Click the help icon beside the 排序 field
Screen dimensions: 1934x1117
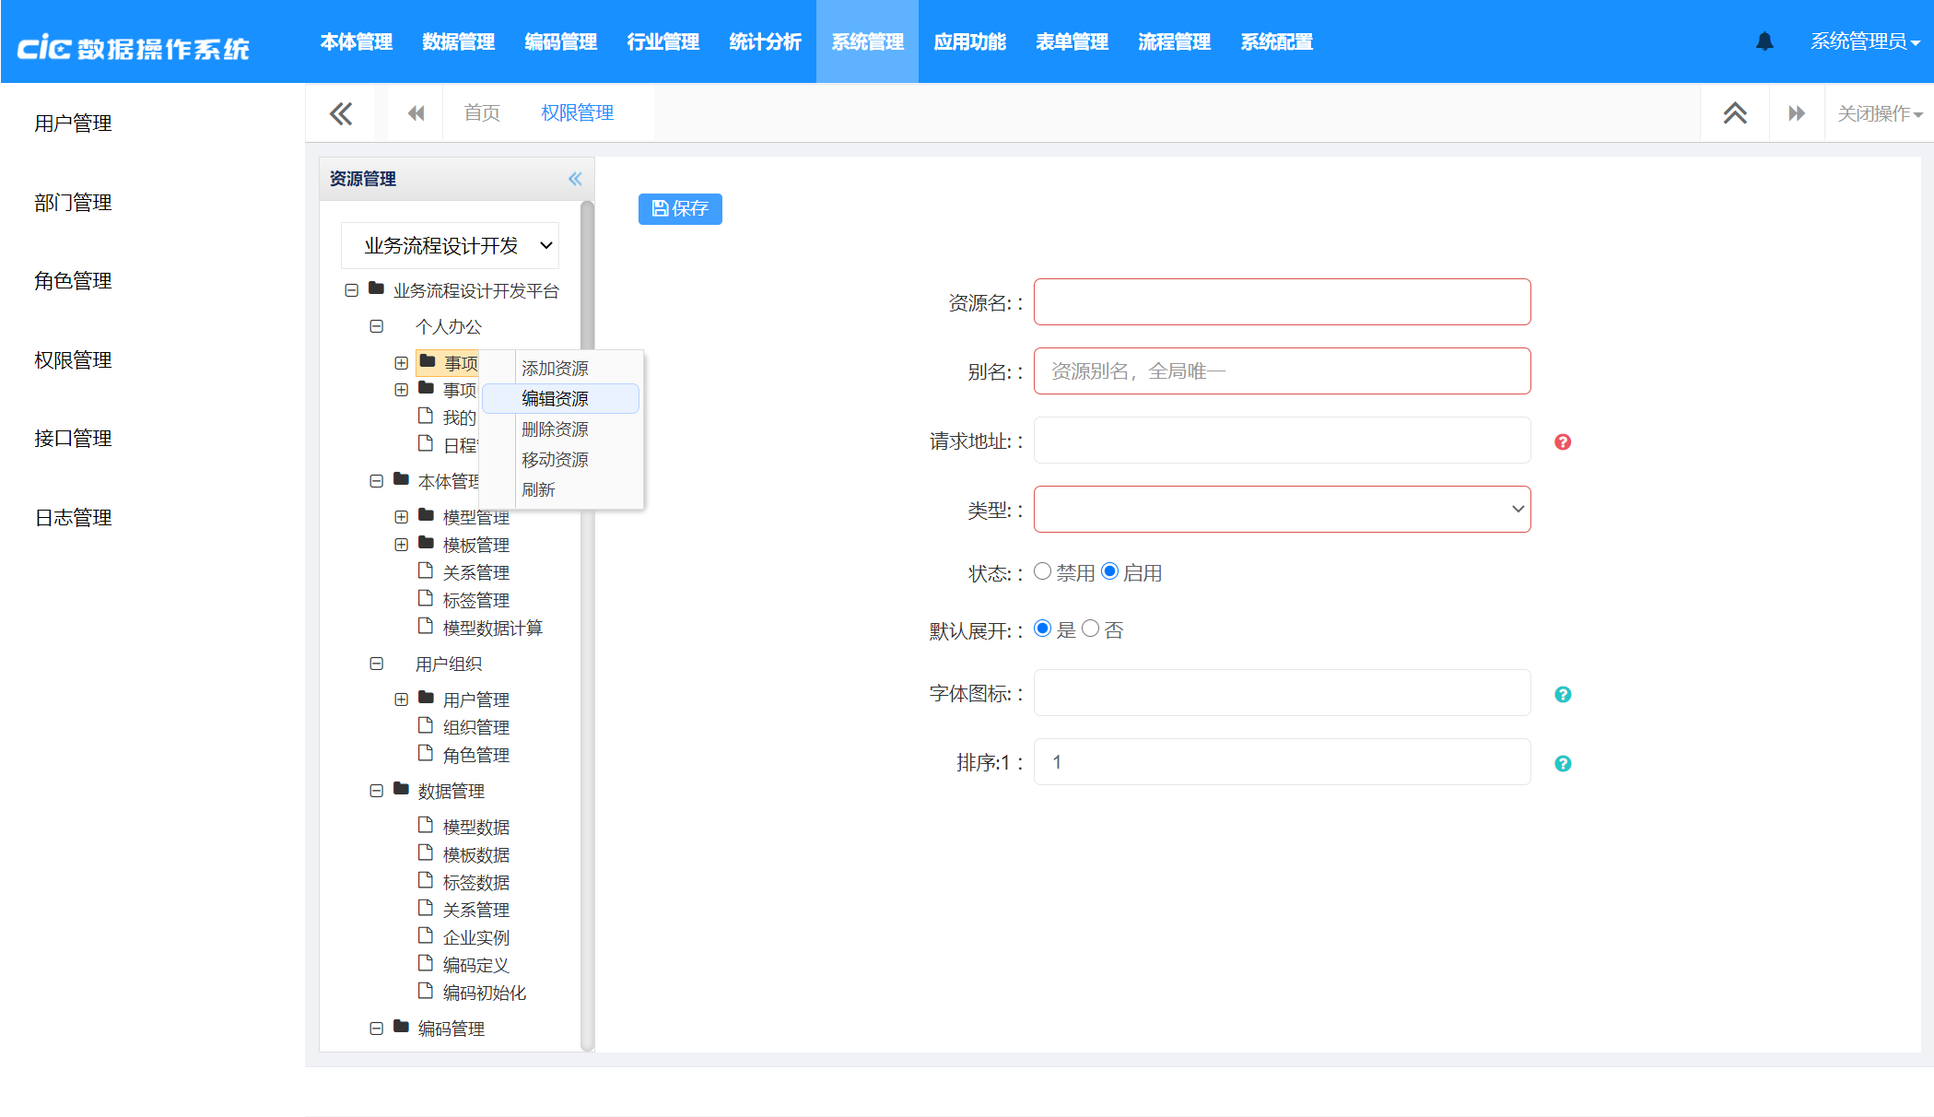[1562, 764]
